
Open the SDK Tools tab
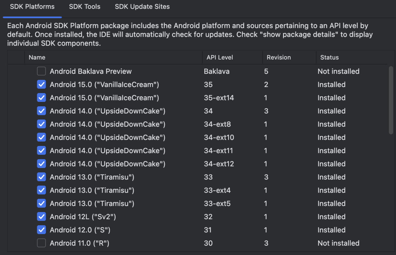[85, 7]
